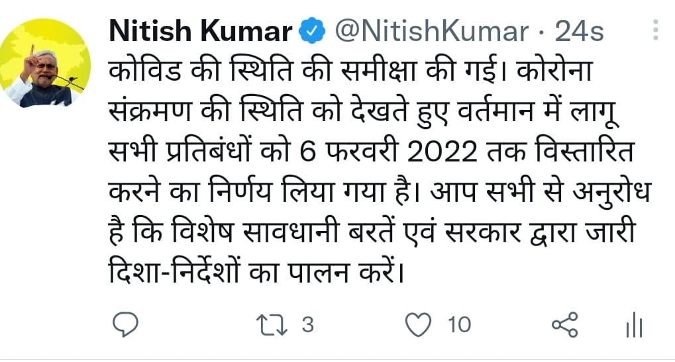View tweet analytics bar chart icon
The width and height of the screenshot is (675, 362).
click(634, 325)
